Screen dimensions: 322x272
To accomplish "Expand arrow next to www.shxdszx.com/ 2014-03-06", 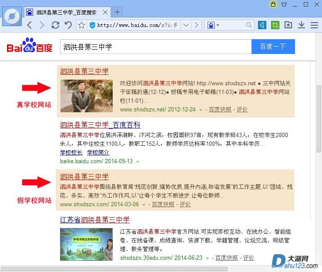I will (x=144, y=205).
